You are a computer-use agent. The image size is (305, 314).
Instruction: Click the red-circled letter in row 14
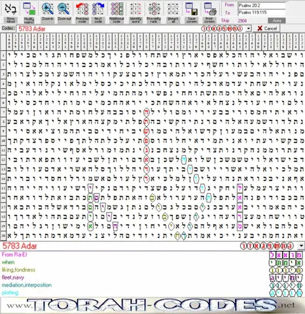(x=146, y=179)
